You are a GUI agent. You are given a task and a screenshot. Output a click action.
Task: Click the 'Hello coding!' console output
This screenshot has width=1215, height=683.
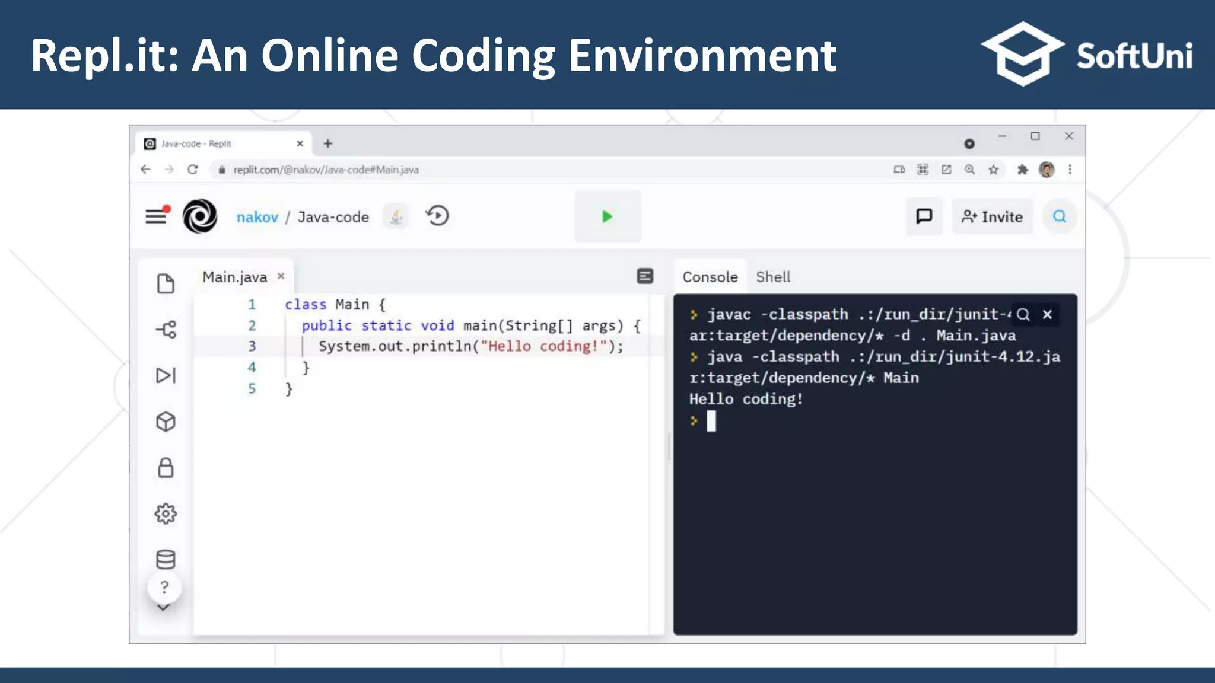pos(746,399)
